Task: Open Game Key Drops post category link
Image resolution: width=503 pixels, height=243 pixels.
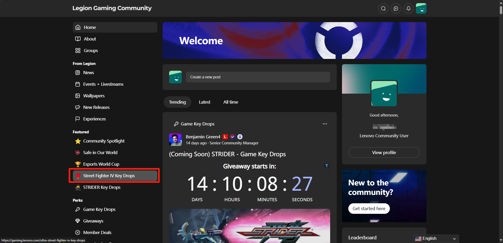Action: click(x=198, y=124)
